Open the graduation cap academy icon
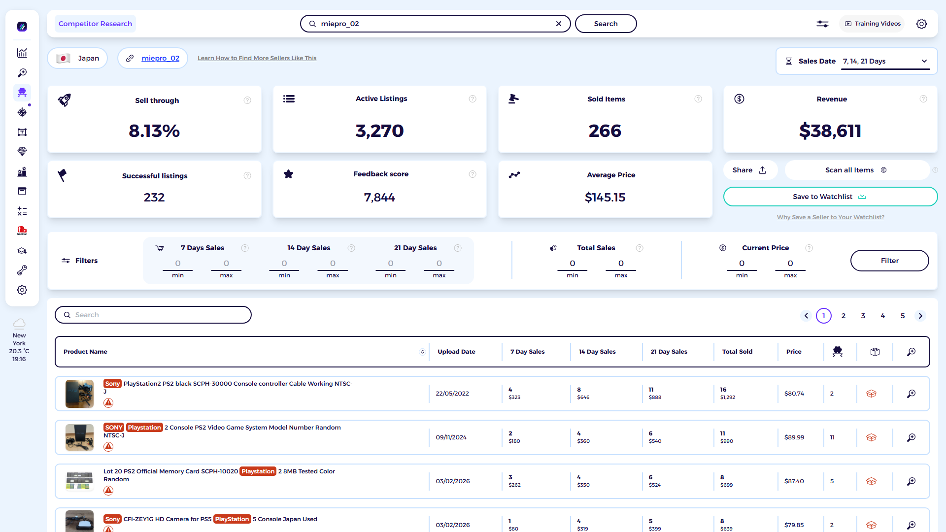Viewport: 946px width, 532px height. tap(22, 251)
